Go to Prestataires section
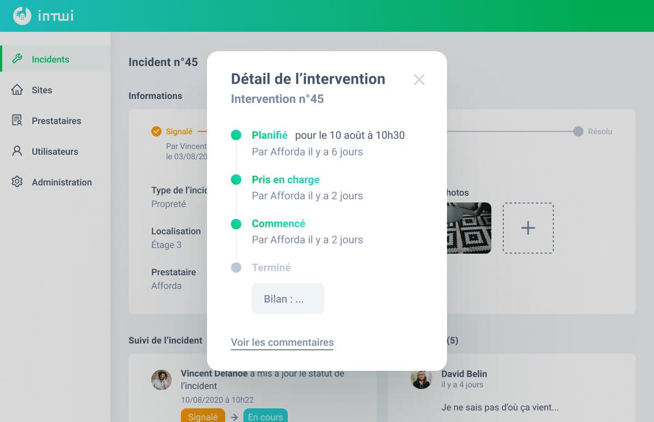Viewport: 654px width, 422px height. point(55,121)
